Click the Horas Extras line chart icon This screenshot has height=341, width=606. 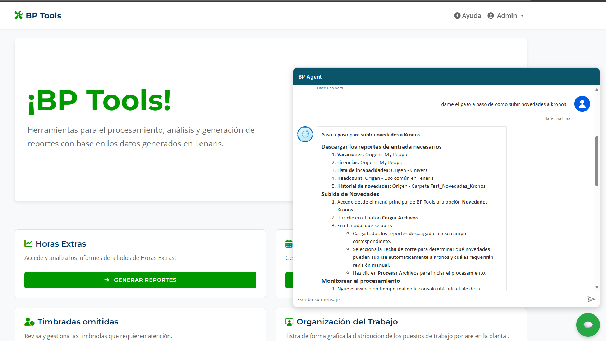29,243
